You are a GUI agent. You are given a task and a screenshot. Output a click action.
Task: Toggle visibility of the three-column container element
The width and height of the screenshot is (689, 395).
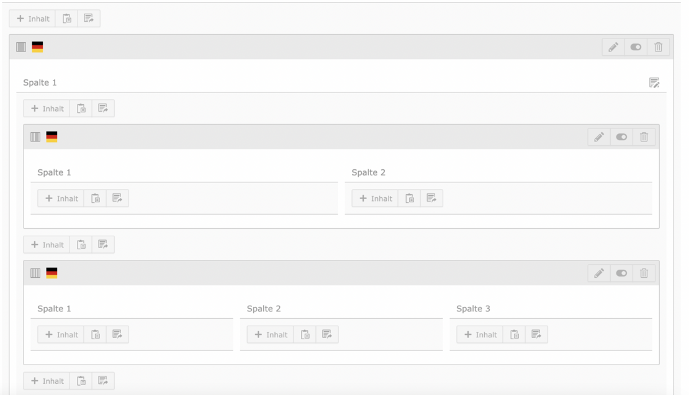click(x=621, y=273)
